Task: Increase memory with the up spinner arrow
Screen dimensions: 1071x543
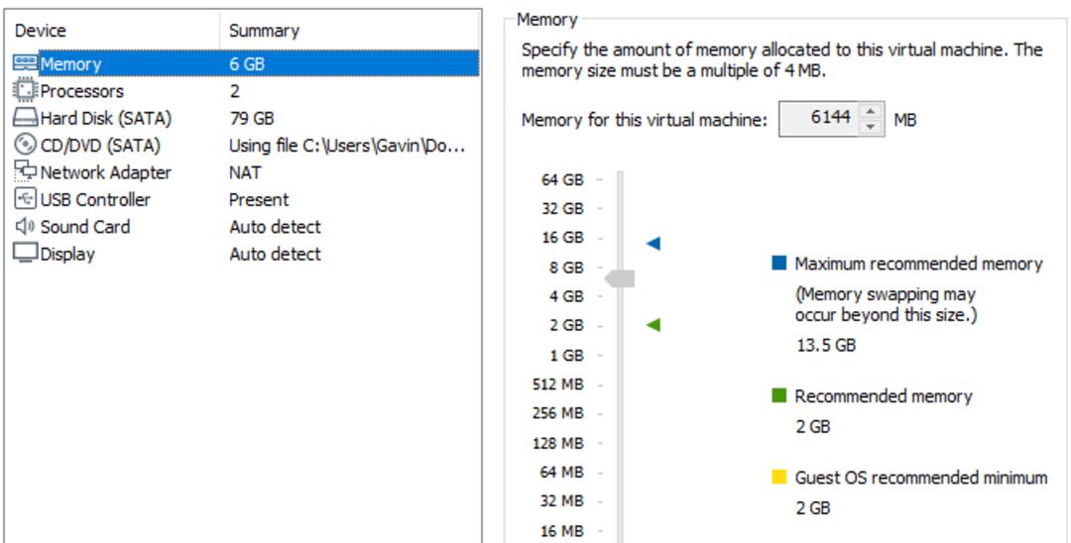Action: point(871,111)
